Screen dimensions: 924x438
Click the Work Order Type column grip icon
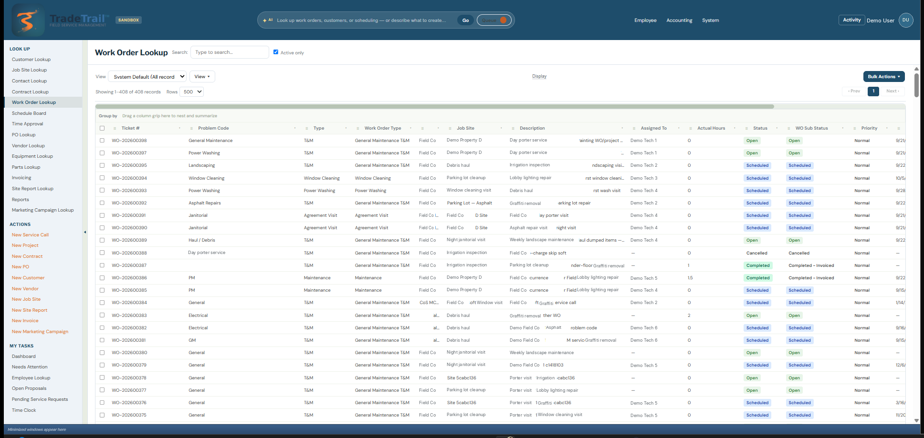pos(358,128)
